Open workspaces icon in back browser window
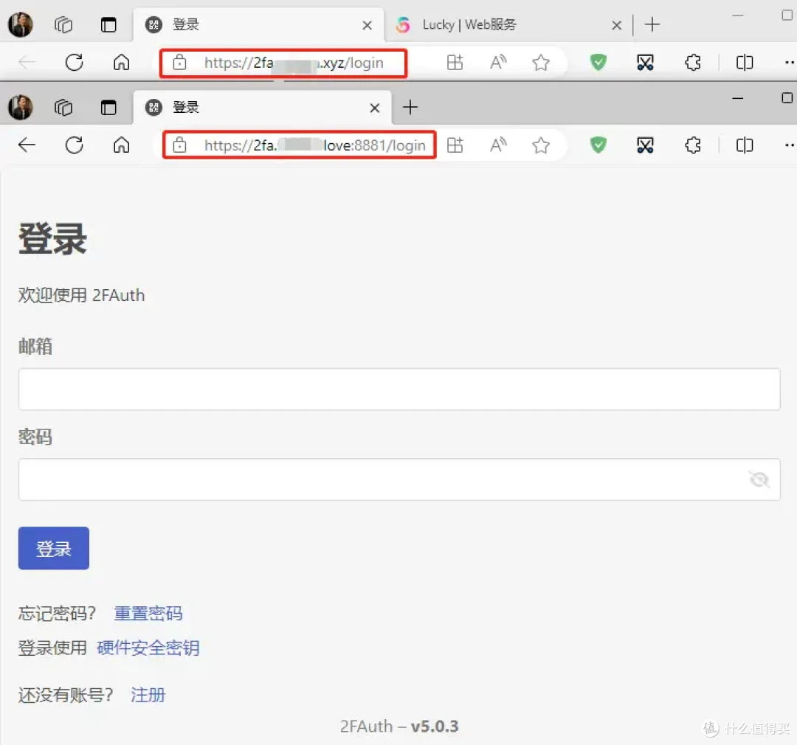The height and width of the screenshot is (745, 797). coord(63,24)
